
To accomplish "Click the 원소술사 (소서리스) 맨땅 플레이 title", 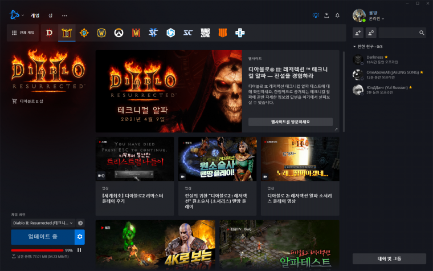I will click(216, 201).
